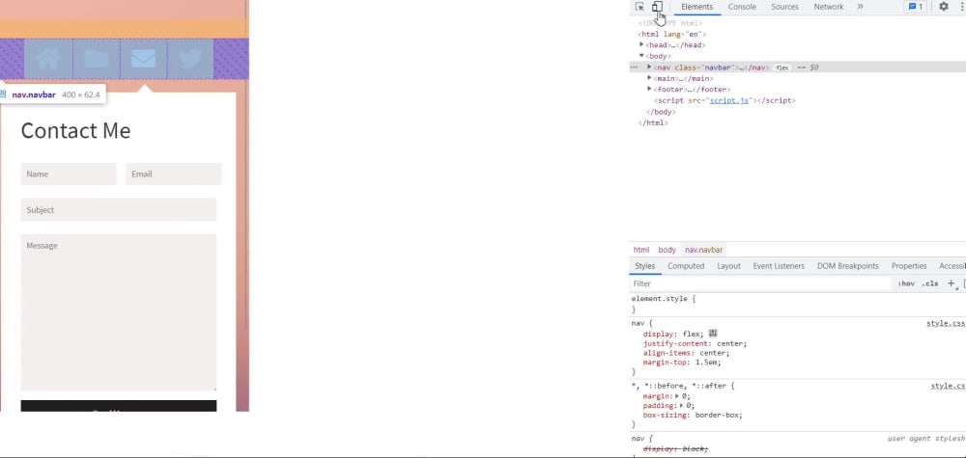
Task: Select nav.navbar in the breadcrumb bar
Action: pyautogui.click(x=703, y=250)
